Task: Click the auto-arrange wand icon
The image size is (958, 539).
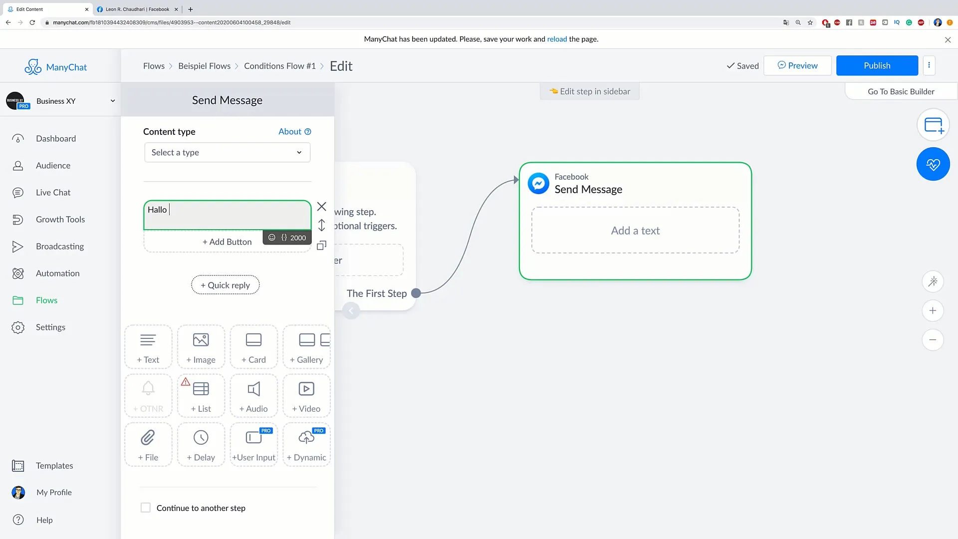Action: tap(933, 281)
